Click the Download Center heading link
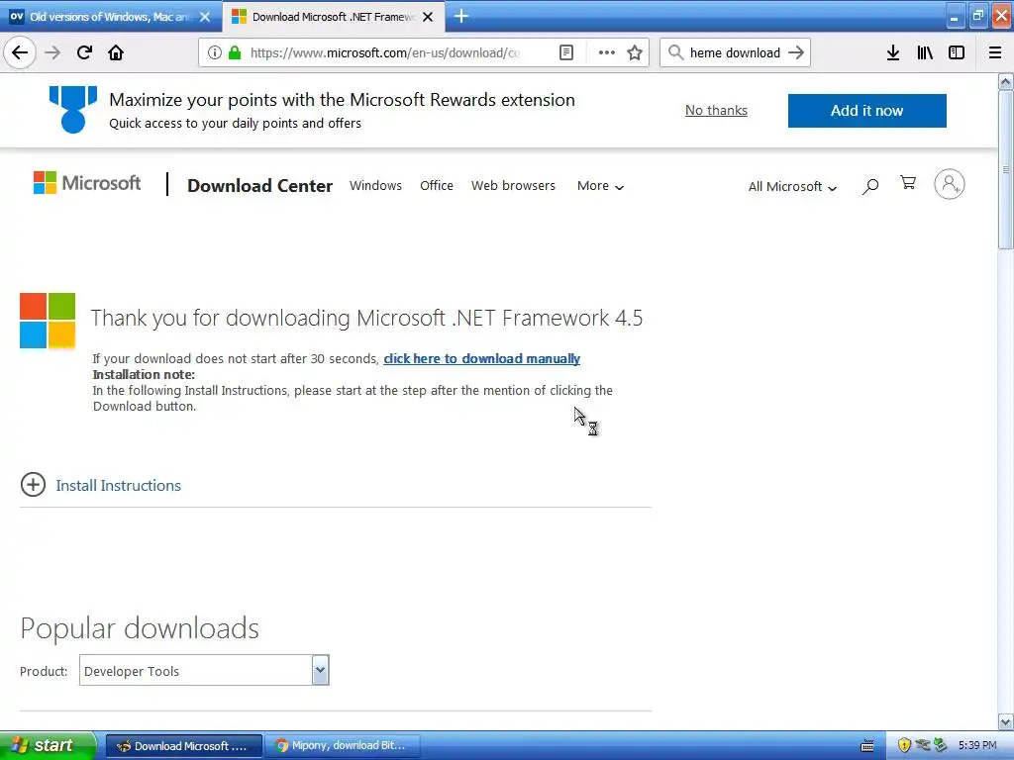This screenshot has height=760, width=1014. pyautogui.click(x=260, y=185)
